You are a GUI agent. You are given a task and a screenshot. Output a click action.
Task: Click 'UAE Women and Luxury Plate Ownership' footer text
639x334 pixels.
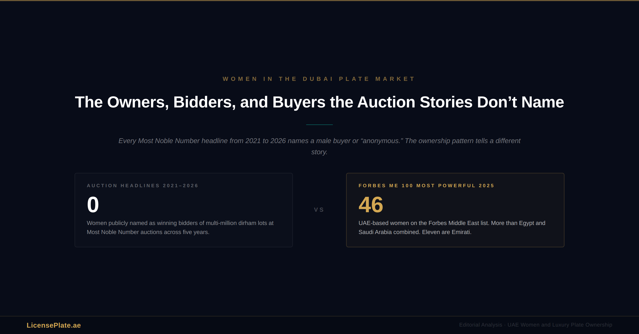(560, 325)
